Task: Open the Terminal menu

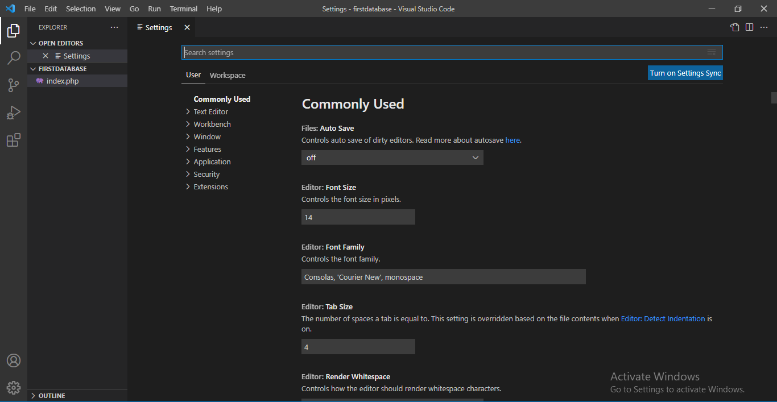Action: click(183, 9)
